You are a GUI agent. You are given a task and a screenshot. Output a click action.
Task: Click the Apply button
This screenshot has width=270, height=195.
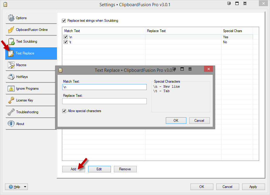pos(253,187)
